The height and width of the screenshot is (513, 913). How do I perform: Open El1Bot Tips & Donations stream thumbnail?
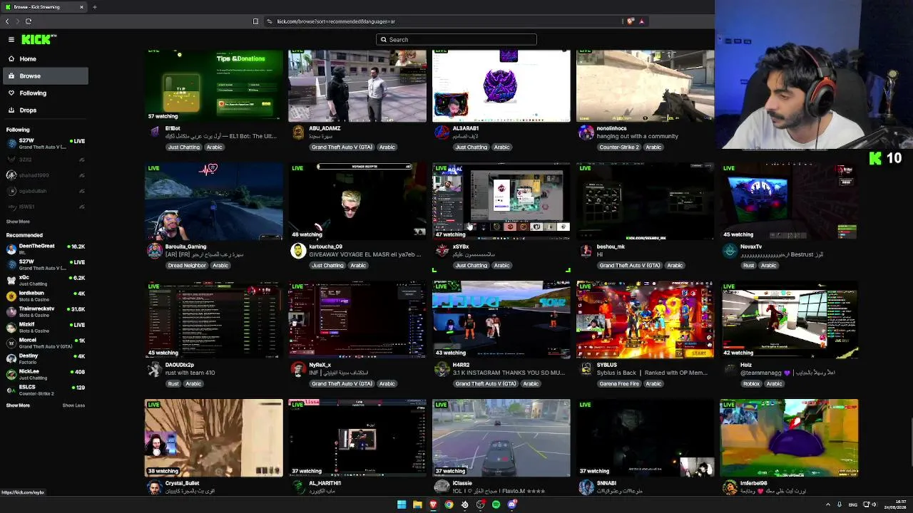click(214, 86)
